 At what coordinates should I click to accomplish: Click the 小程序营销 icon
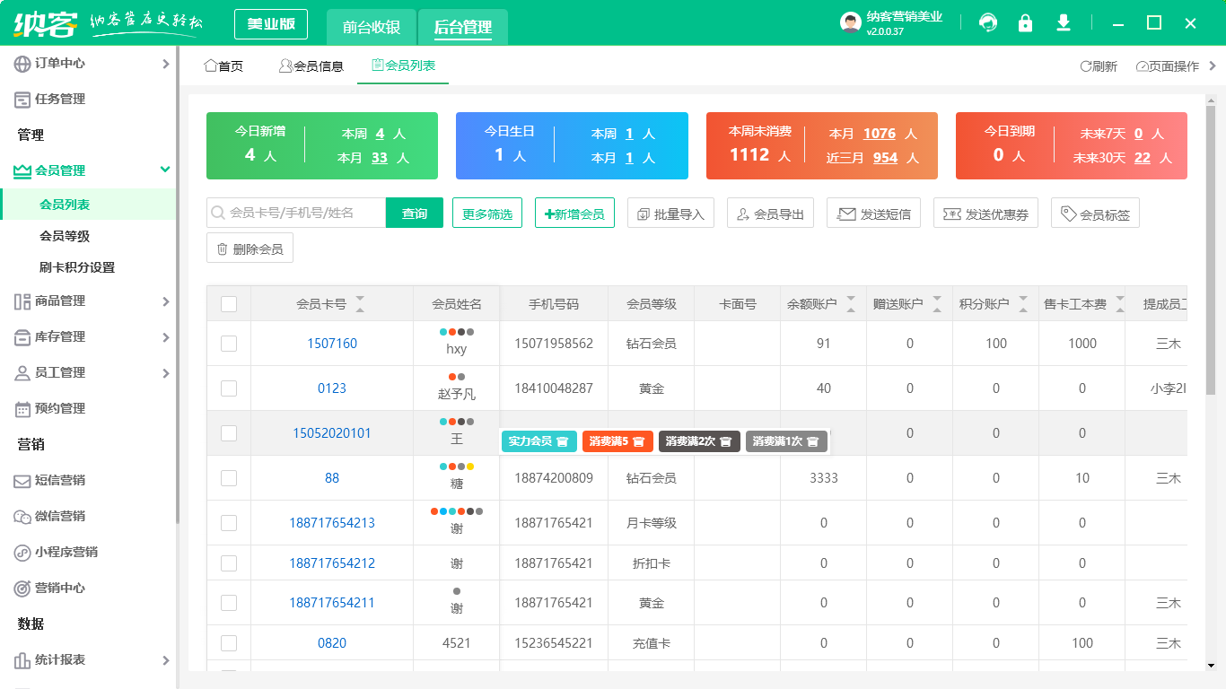click(x=22, y=553)
